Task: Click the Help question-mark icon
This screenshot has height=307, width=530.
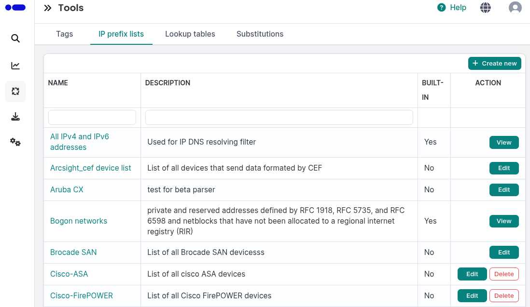Action: [x=441, y=7]
